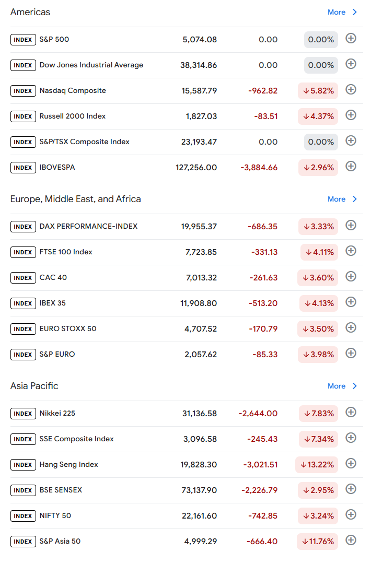This screenshot has height=564, width=371.
Task: Add Russell 2000 Index to watchlist
Action: tap(351, 115)
